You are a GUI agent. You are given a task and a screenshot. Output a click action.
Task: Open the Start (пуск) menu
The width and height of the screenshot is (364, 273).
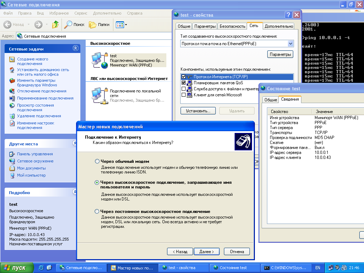coord(17,268)
